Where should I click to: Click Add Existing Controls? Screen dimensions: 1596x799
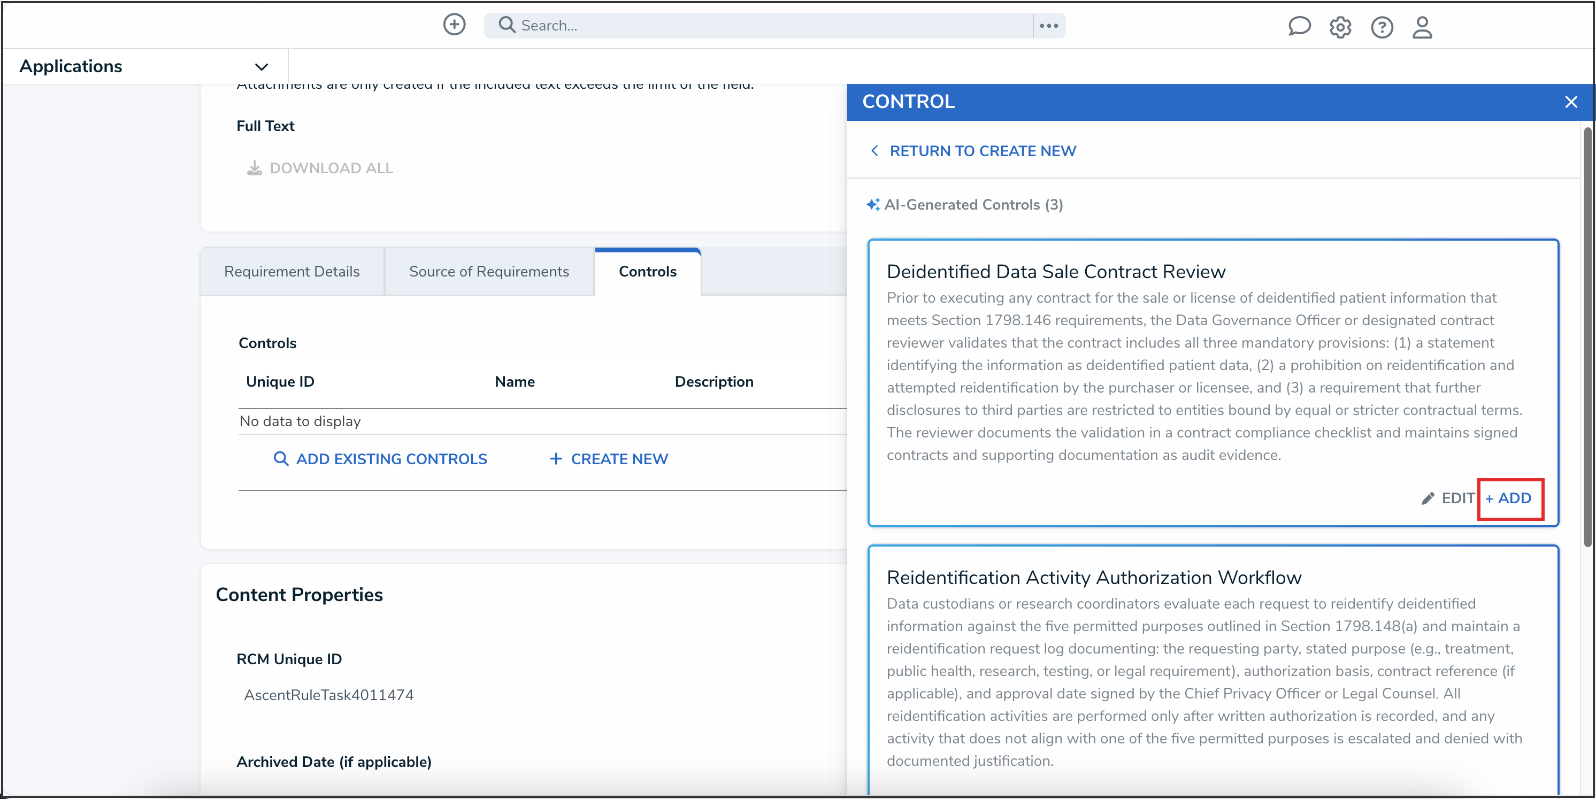coord(380,459)
